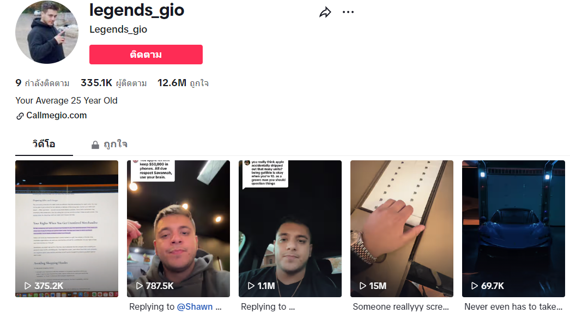Screen dimensions: 570x319
Task: Click the share arrow icon
Action: (325, 13)
